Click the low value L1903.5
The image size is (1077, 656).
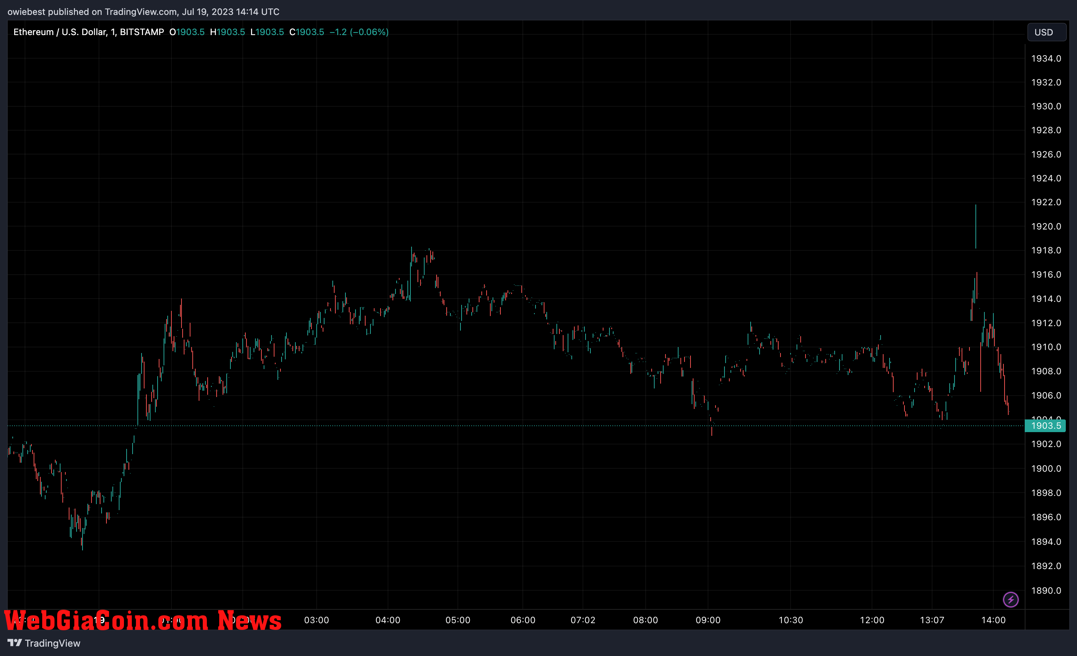click(267, 32)
